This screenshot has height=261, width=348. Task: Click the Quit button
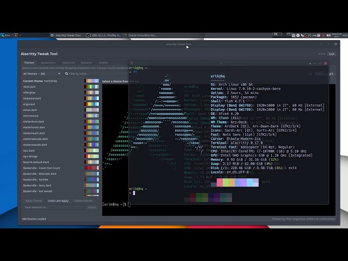click(332, 54)
